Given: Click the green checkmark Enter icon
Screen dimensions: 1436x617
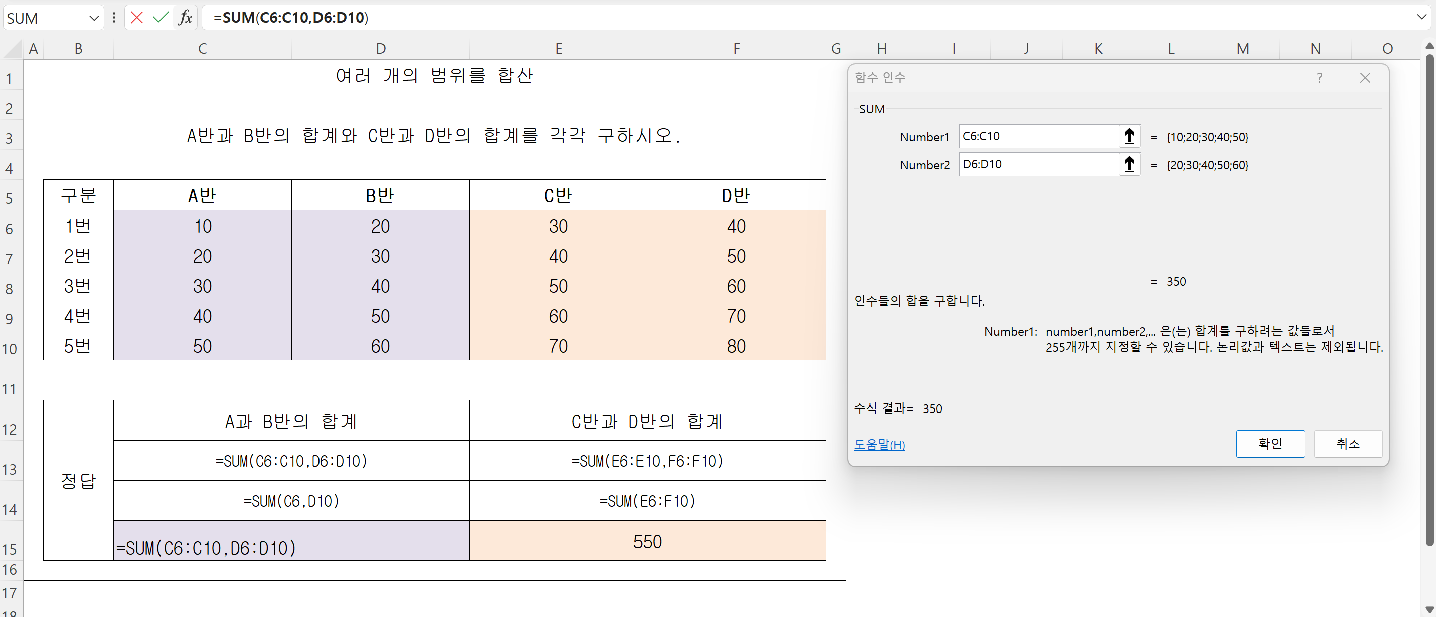Looking at the screenshot, I should (161, 17).
